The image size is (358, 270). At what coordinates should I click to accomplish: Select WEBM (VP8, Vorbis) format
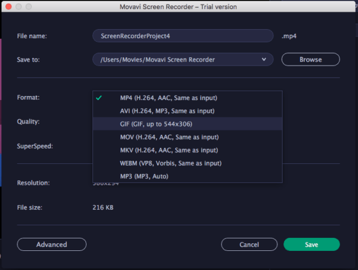pos(171,163)
